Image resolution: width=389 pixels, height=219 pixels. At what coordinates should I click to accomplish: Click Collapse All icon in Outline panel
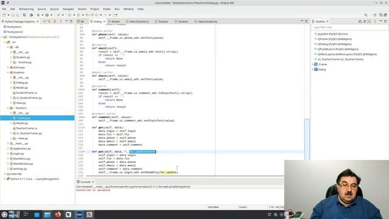(x=365, y=22)
